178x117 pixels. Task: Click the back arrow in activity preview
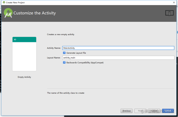(x=15, y=39)
